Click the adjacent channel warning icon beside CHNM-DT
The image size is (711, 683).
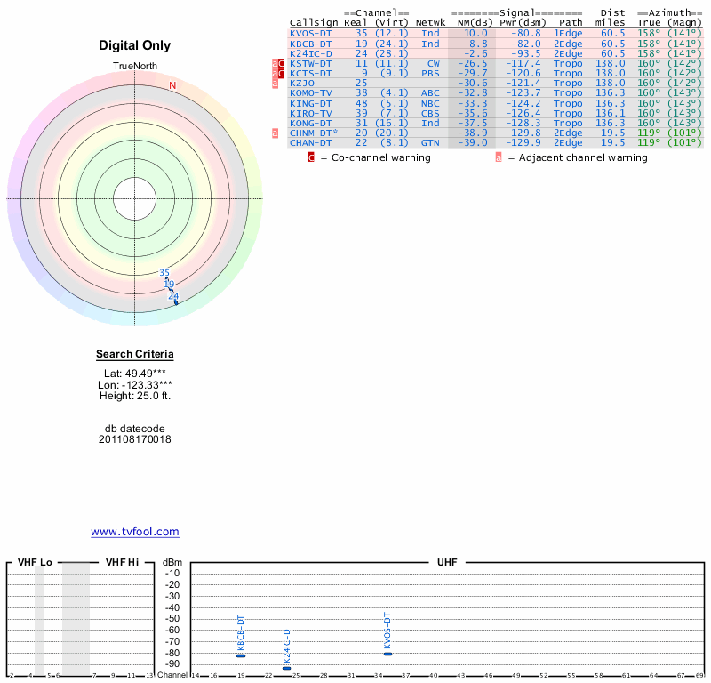click(x=275, y=133)
